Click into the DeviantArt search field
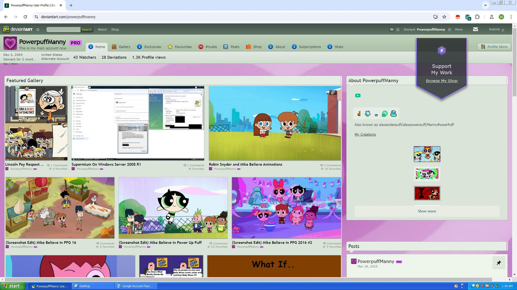Screen dimensions: 517x290 tap(63, 29)
